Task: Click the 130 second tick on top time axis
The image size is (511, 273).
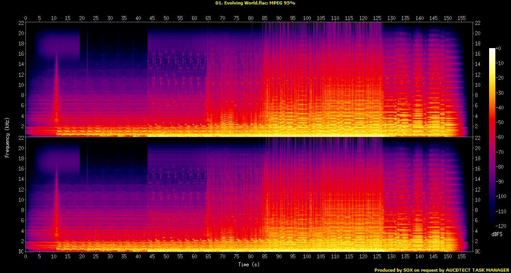Action: [x=391, y=18]
